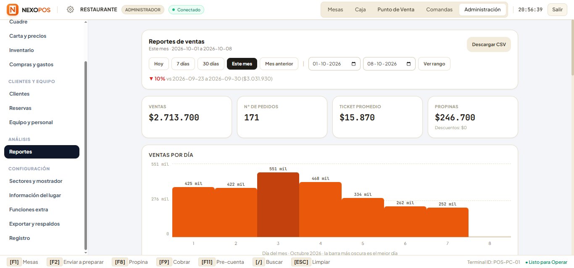574x268 pixels.
Task: Select the Este mes range filter
Action: tap(242, 64)
